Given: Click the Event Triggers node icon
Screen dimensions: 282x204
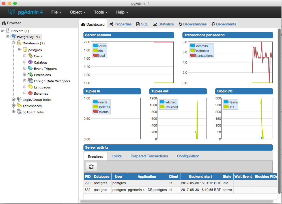Looking at the screenshot, I should tap(31, 68).
